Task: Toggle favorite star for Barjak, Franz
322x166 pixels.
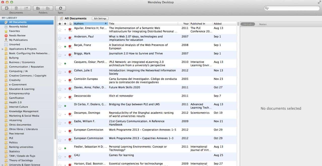Action: [x=60, y=47]
